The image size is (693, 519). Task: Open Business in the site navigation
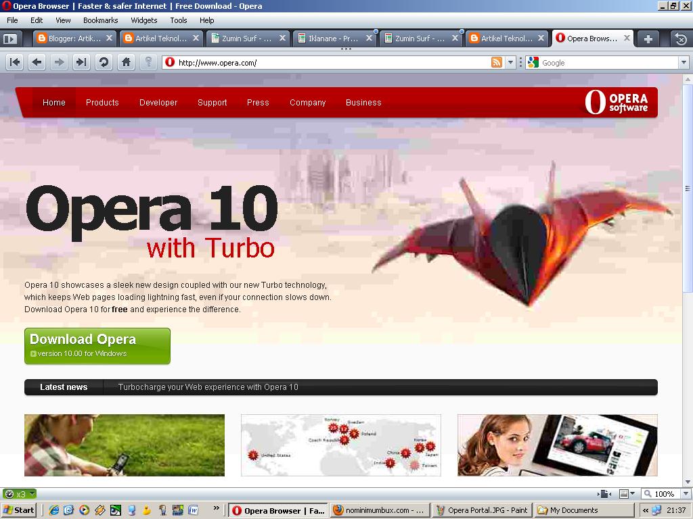363,103
